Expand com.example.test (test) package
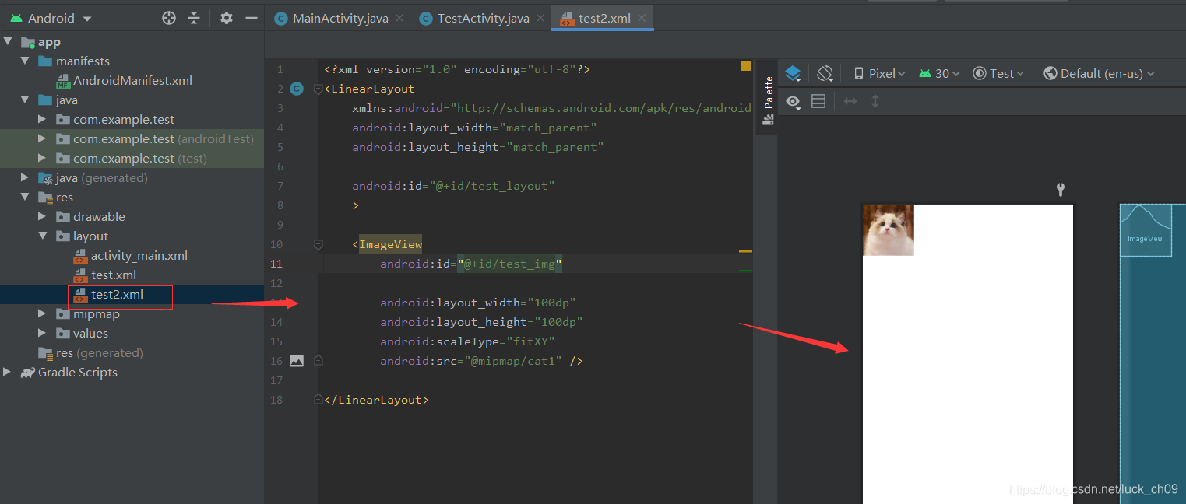Screen dimensions: 1186x504 (x=42, y=158)
